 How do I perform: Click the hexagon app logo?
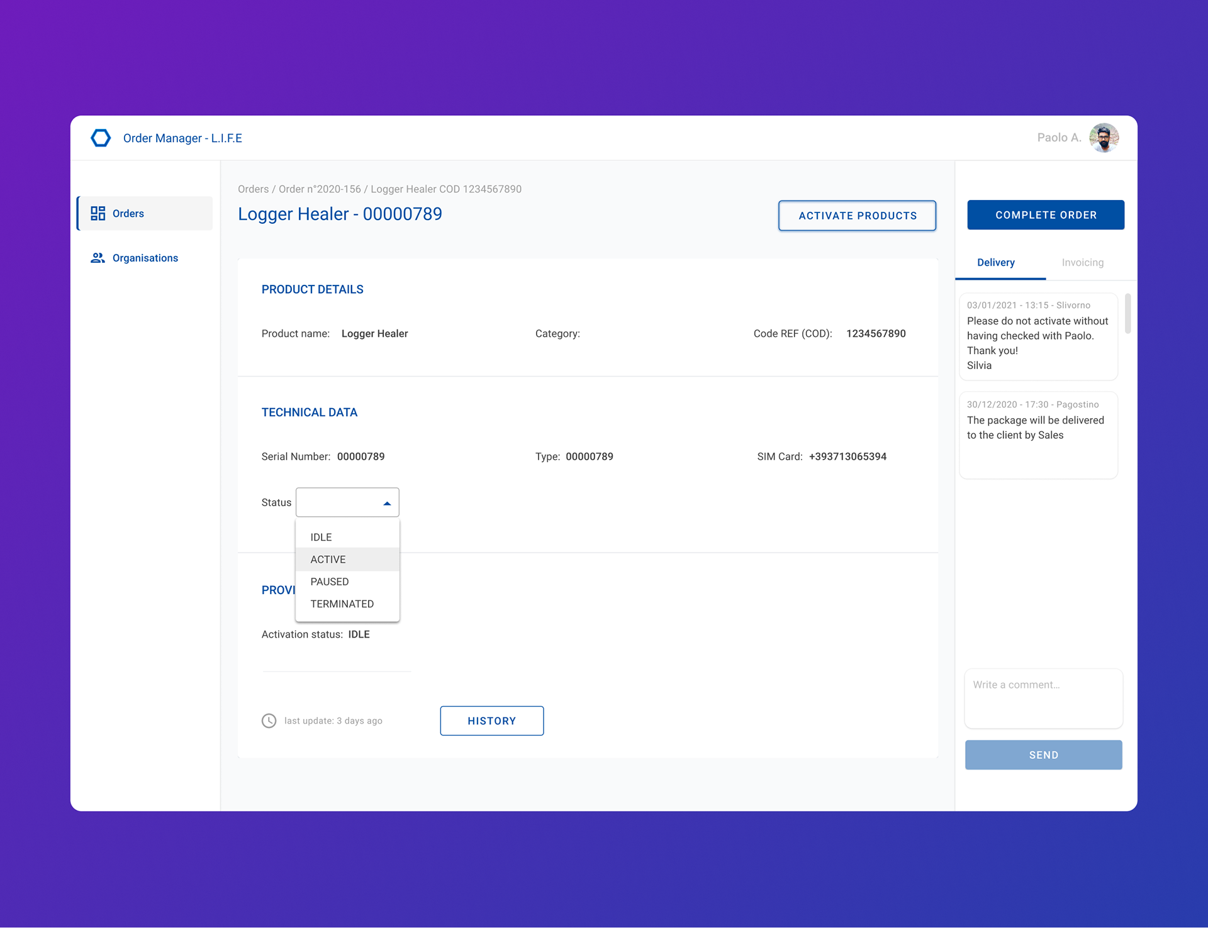tap(101, 138)
